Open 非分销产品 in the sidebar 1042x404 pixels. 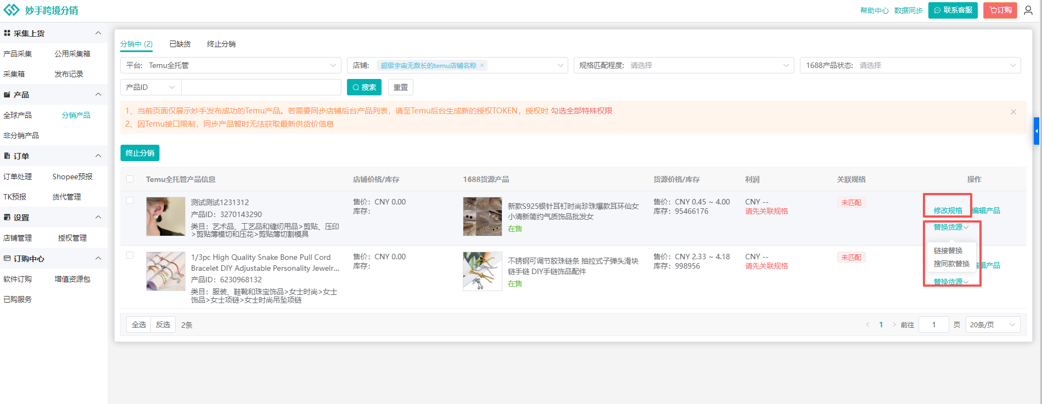(x=21, y=135)
